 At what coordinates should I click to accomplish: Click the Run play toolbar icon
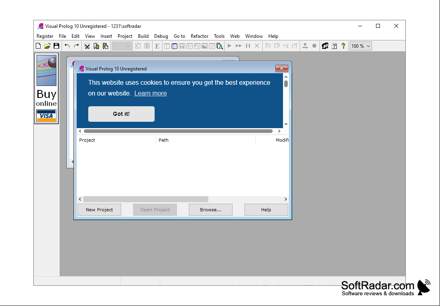[230, 46]
